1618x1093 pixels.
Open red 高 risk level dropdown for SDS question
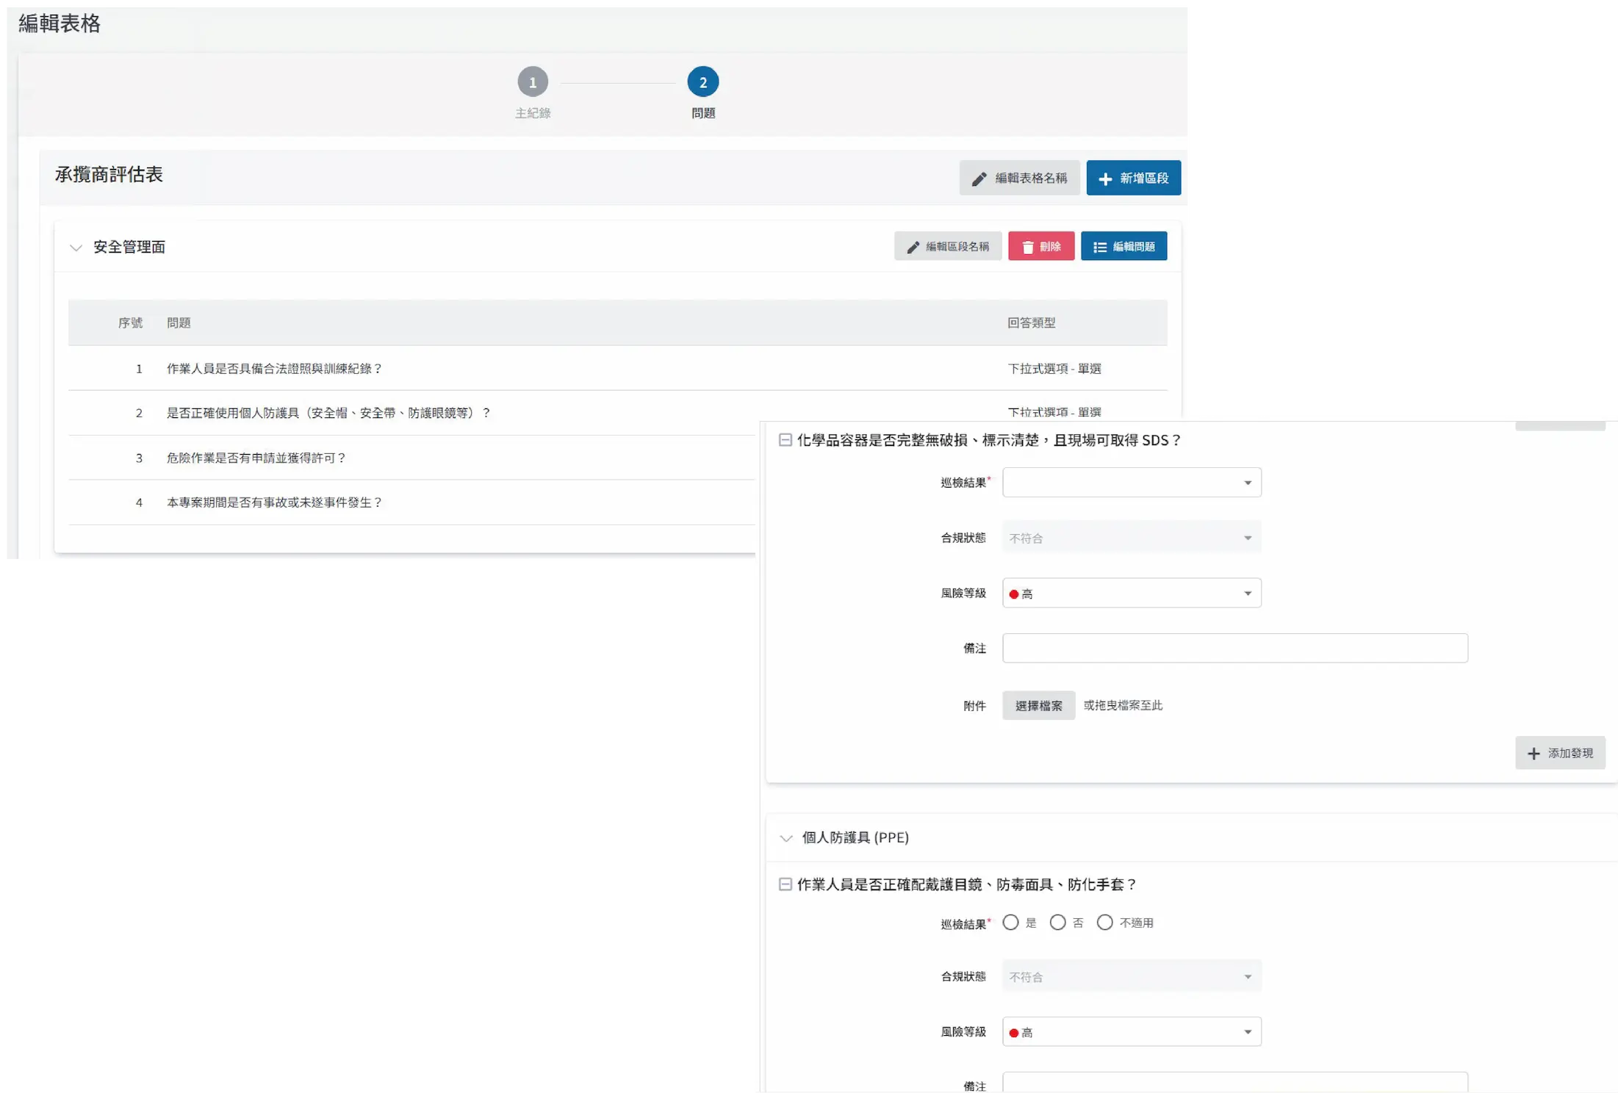pos(1131,594)
